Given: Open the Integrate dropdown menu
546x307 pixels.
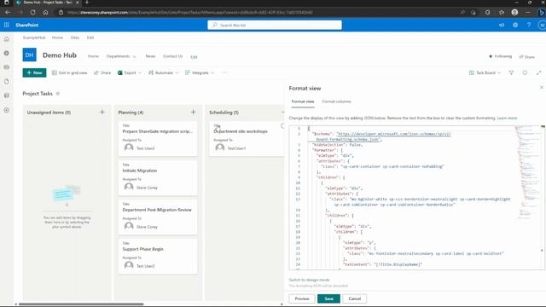Looking at the screenshot, I should point(200,72).
